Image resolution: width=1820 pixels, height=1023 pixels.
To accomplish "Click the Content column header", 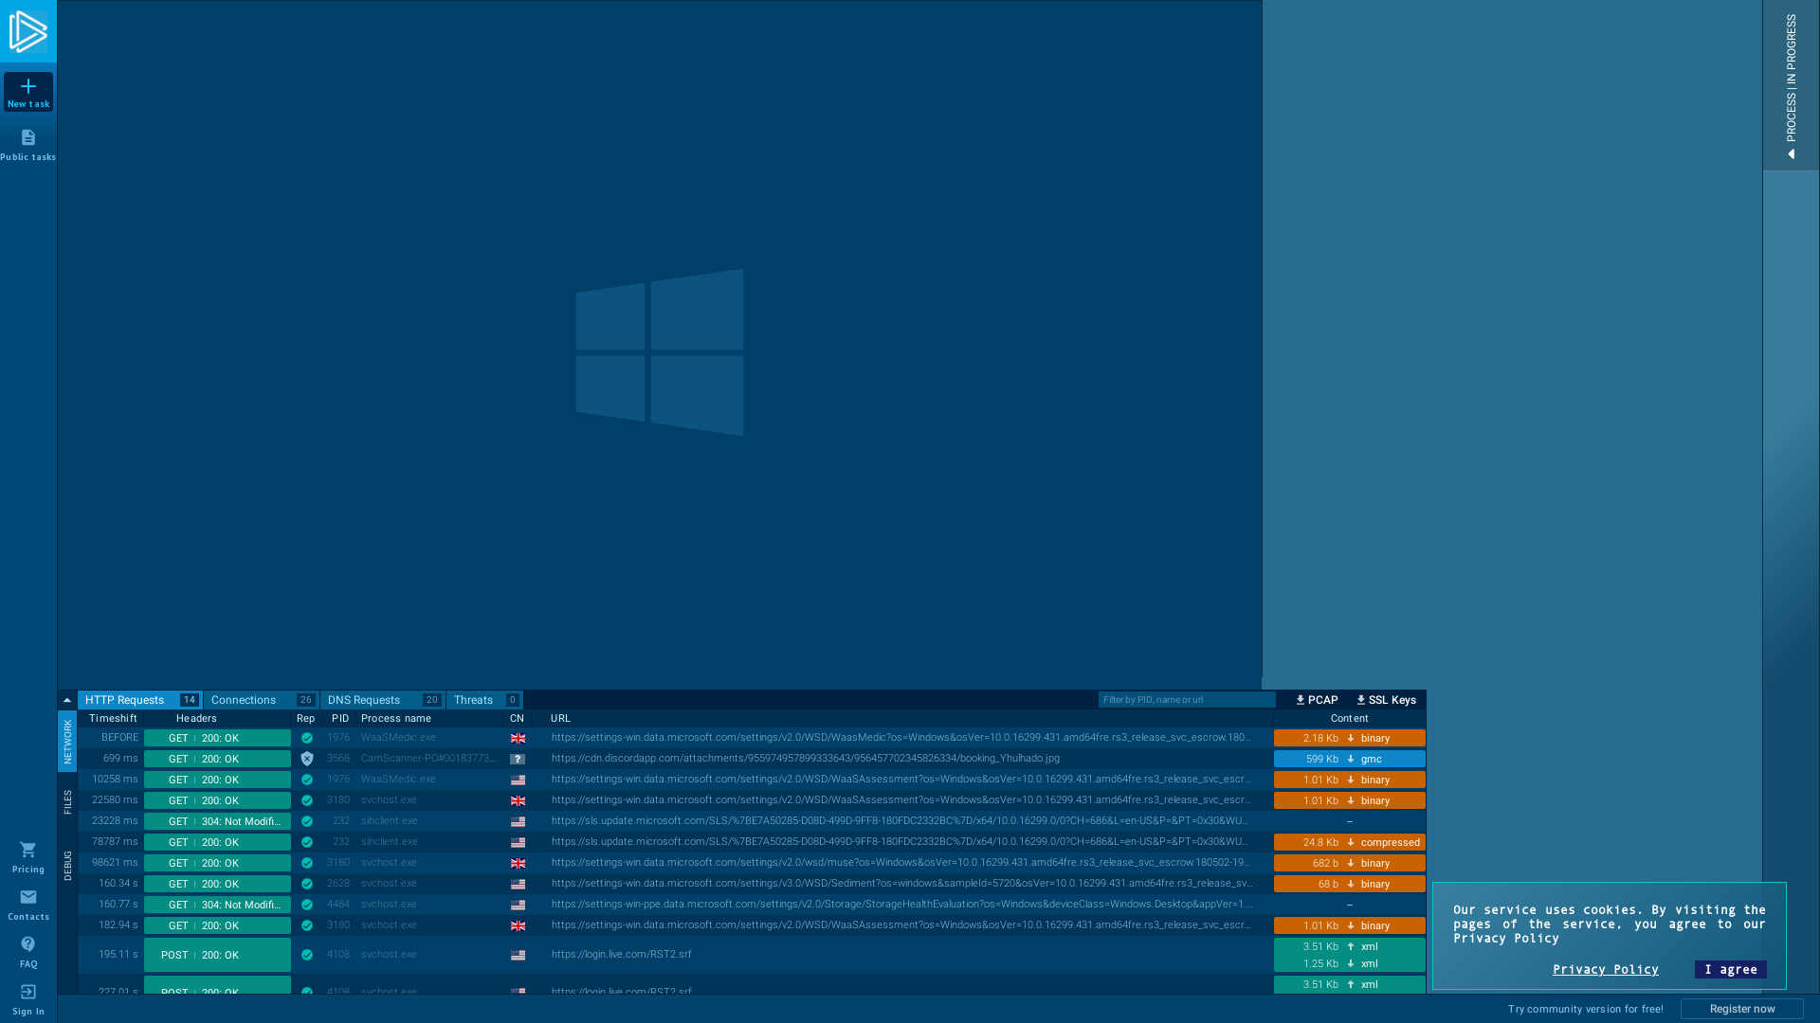I will 1349,719.
